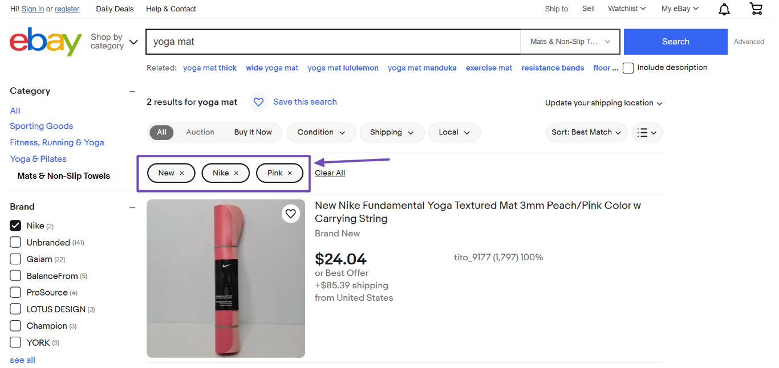Click Save this search link
Viewport: 779px width, 368px height.
pyautogui.click(x=305, y=102)
